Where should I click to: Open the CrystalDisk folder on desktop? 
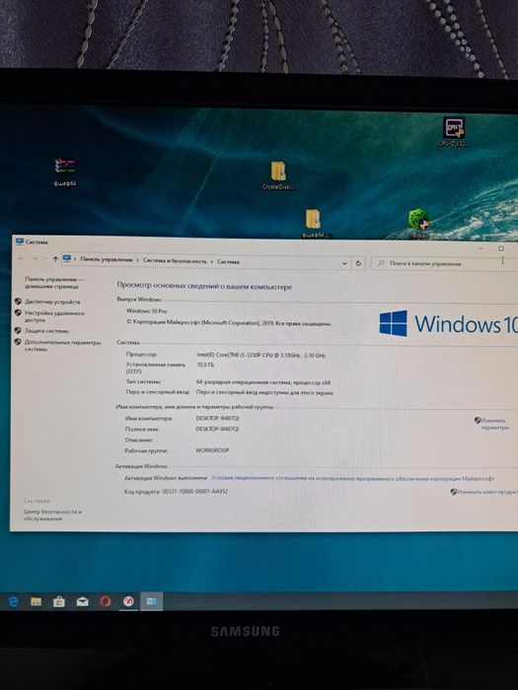[x=278, y=176]
